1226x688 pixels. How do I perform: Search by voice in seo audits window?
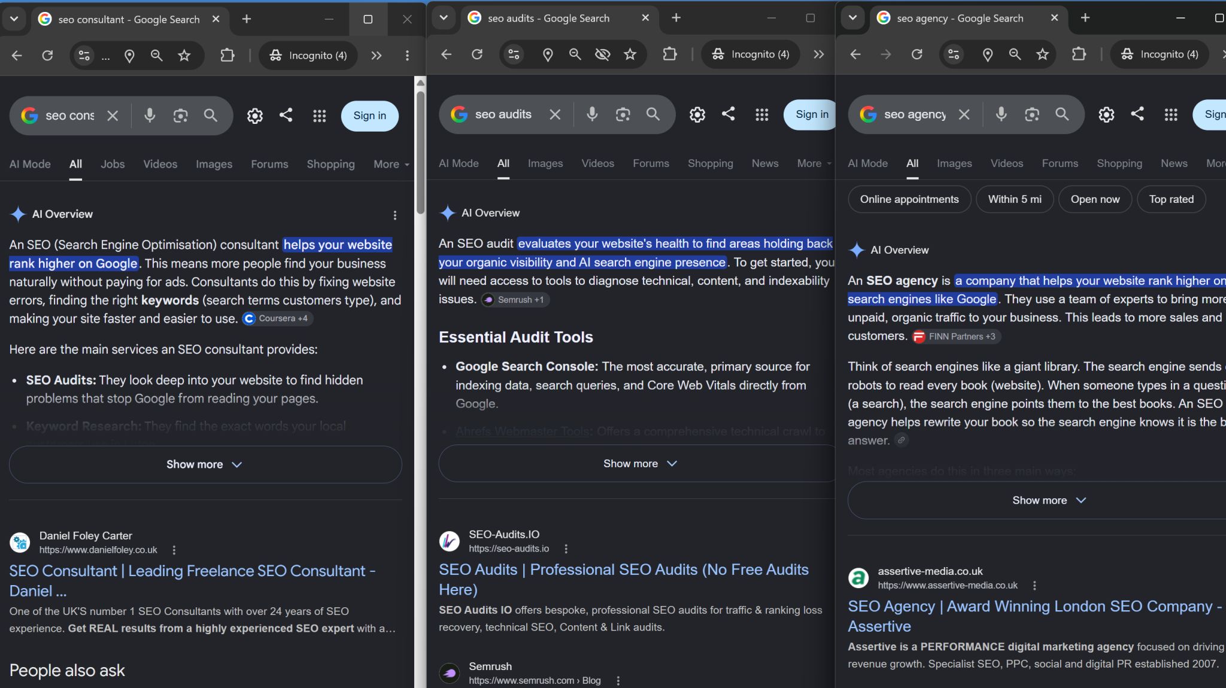click(592, 114)
